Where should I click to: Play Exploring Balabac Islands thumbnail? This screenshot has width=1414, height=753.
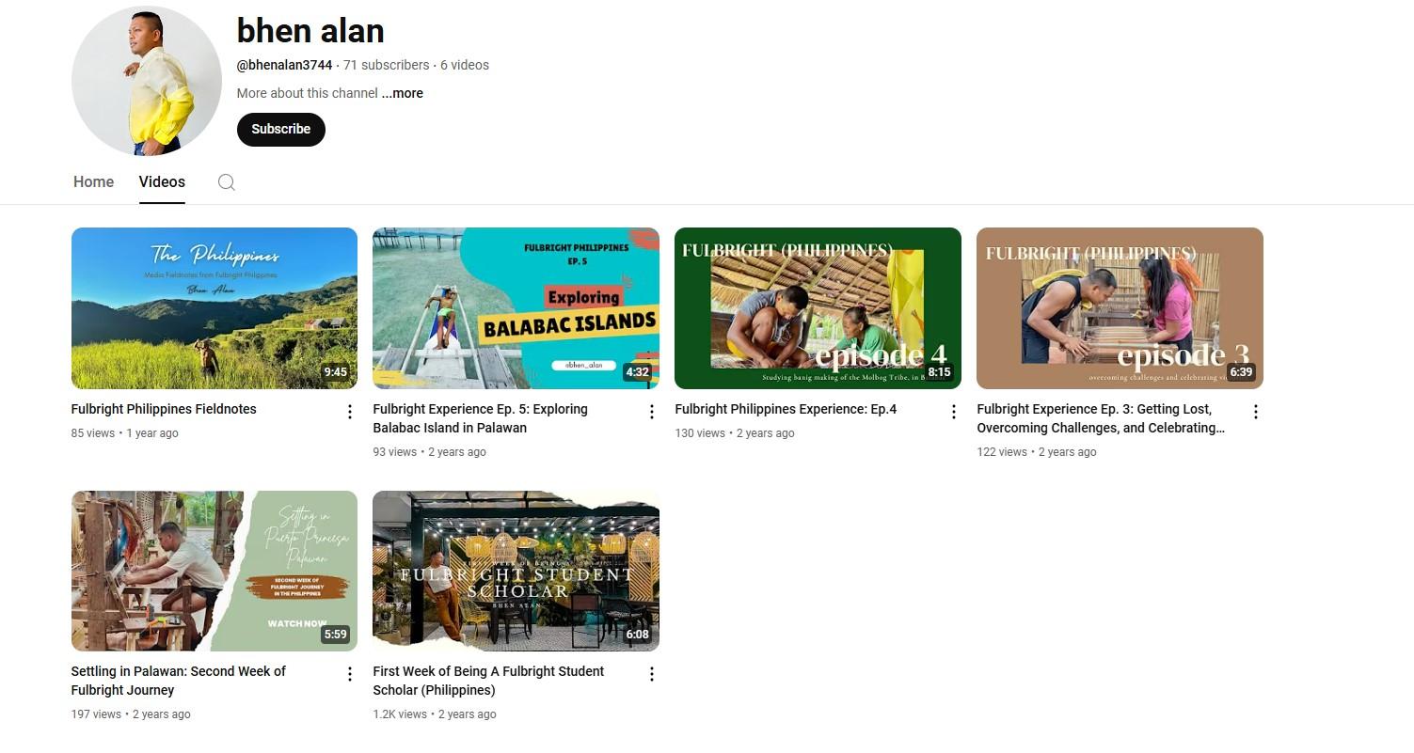[x=516, y=308]
